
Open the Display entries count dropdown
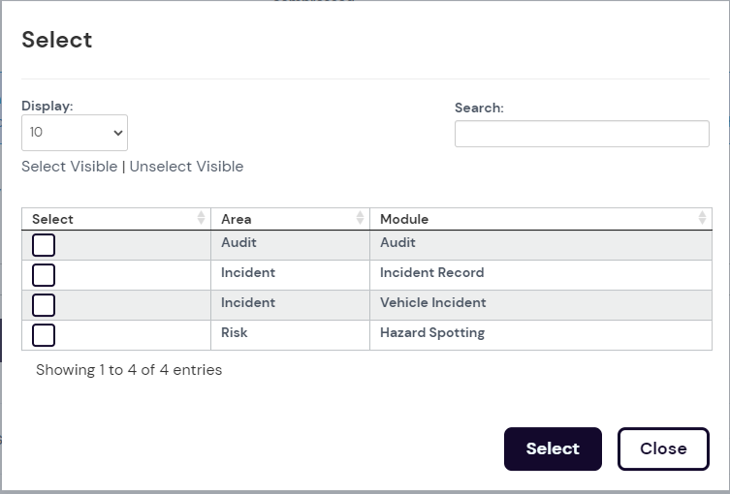coord(75,133)
